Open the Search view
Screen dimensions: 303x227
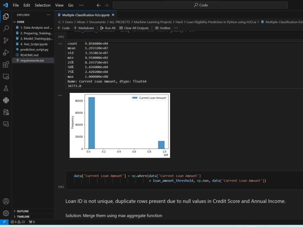tap(5, 28)
